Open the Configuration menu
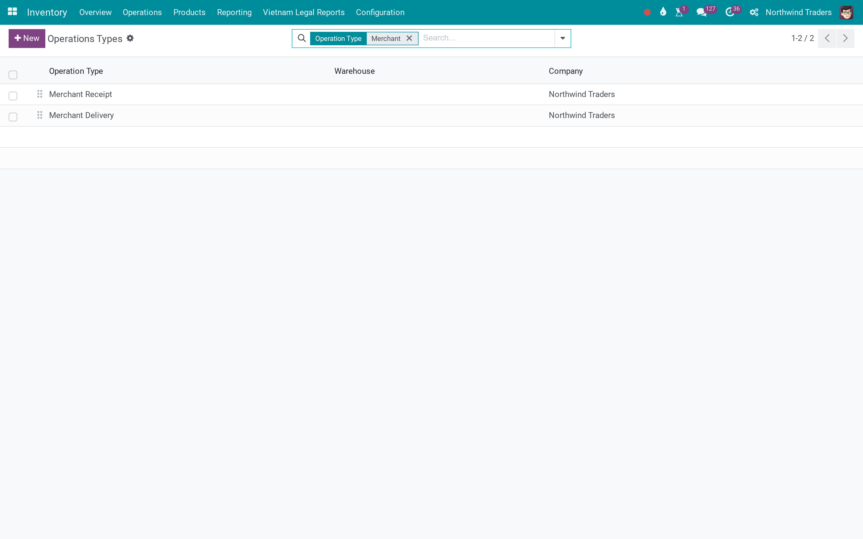This screenshot has height=539, width=863. click(380, 12)
